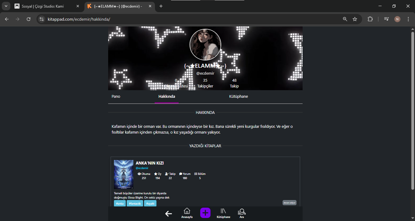Image resolution: width=415 pixels, height=221 pixels.
Task: Expand the tab search dropdown
Action: tap(6, 6)
